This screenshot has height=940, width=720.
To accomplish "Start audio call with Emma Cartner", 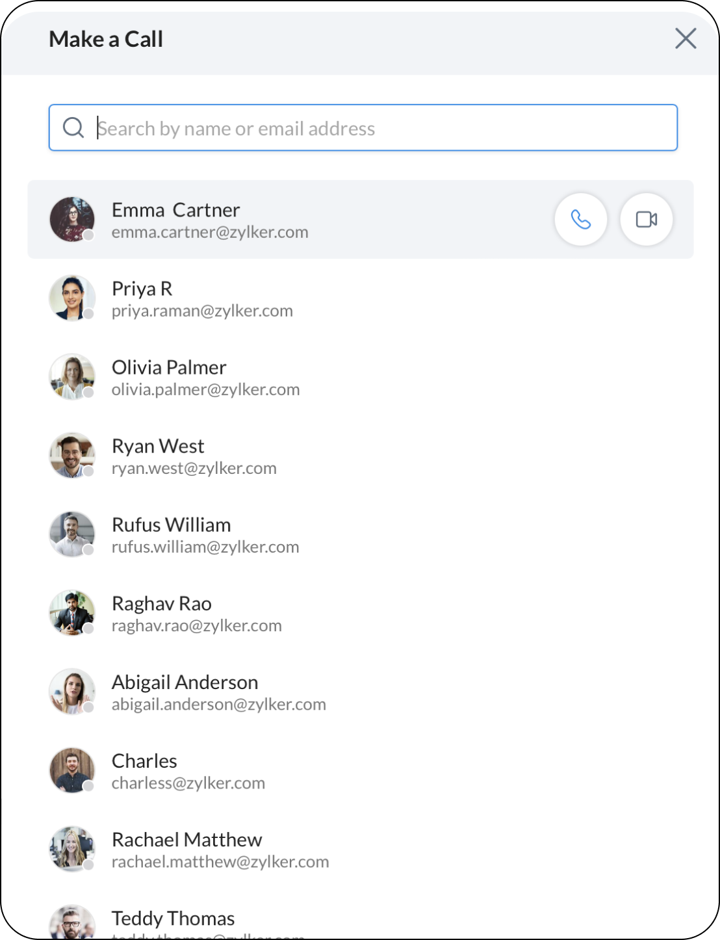I will (x=580, y=220).
